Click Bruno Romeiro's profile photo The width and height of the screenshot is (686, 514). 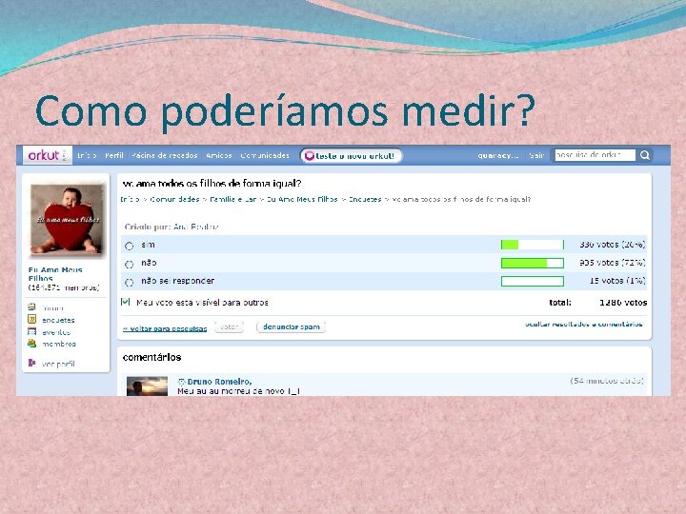click(147, 386)
